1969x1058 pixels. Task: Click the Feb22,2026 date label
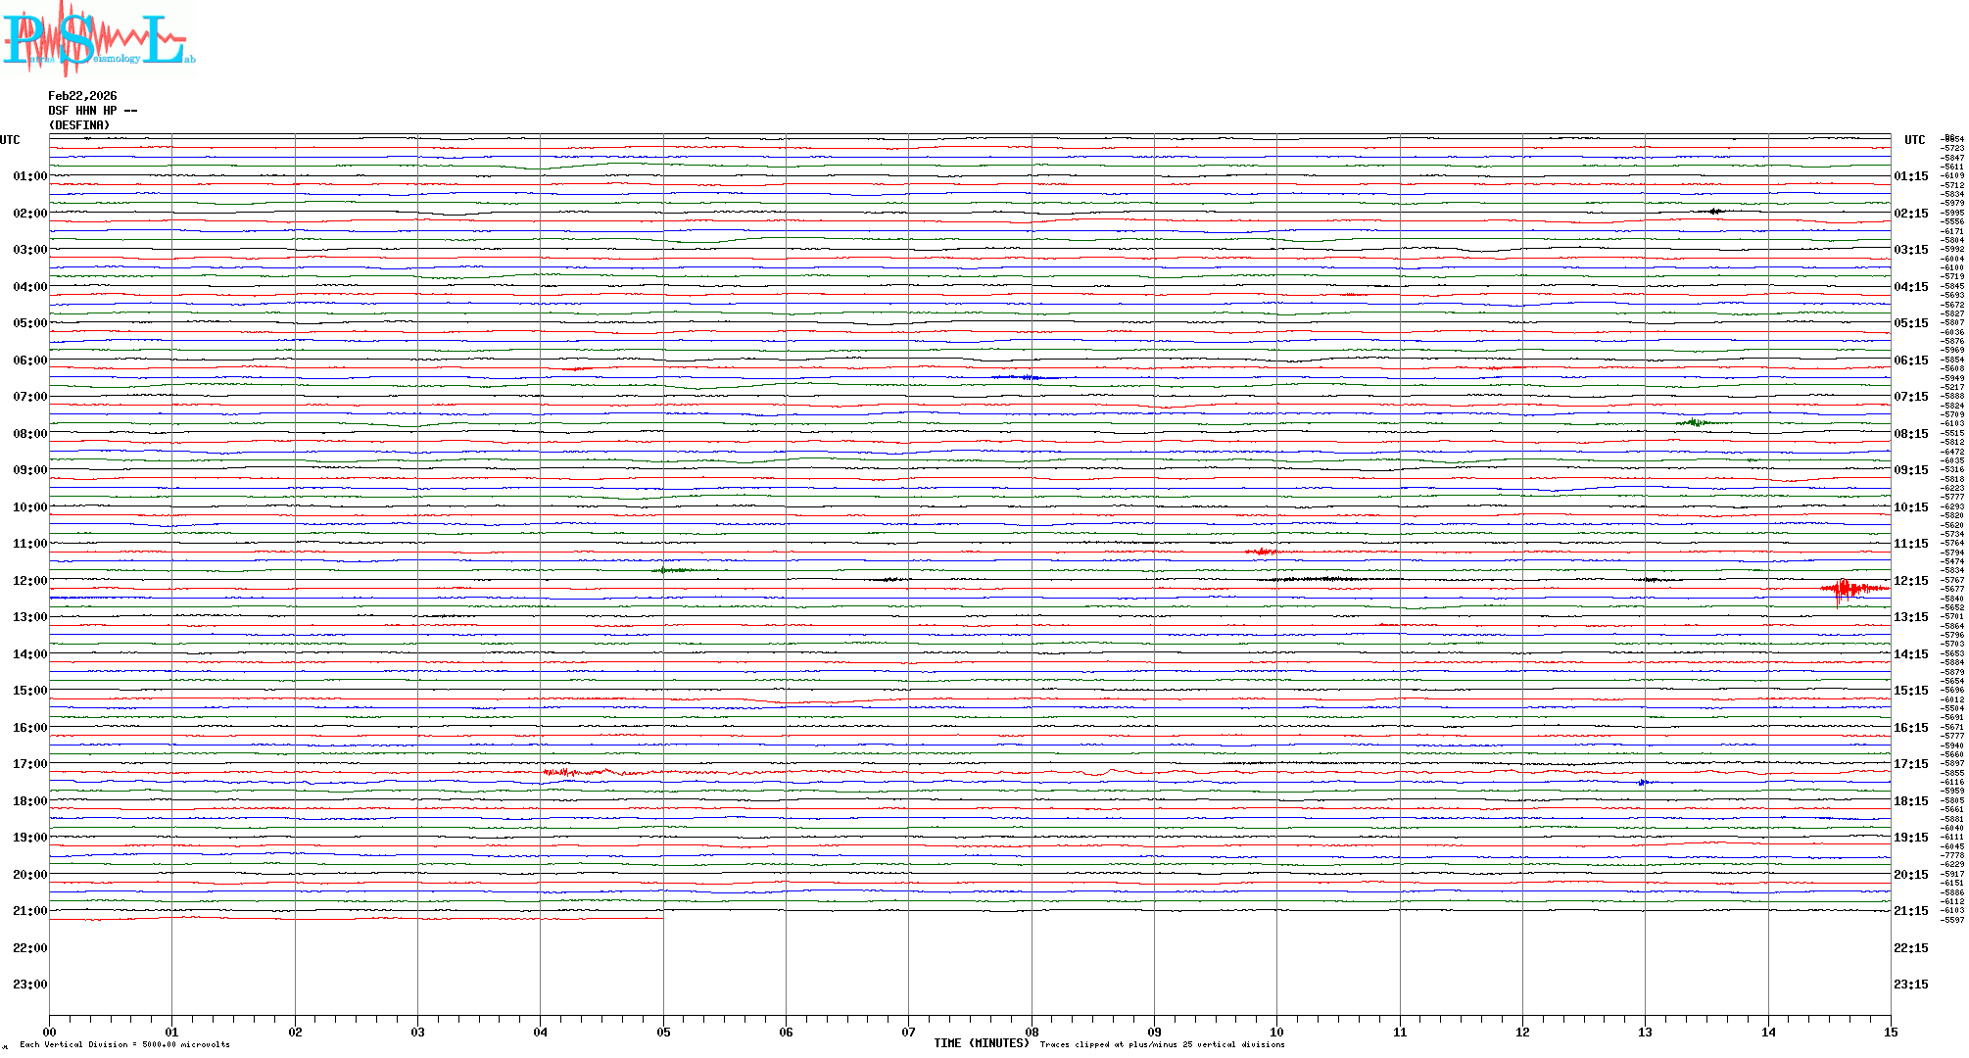coord(82,96)
